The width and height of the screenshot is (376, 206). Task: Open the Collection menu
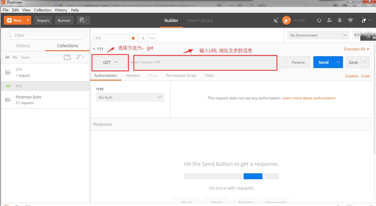point(43,10)
